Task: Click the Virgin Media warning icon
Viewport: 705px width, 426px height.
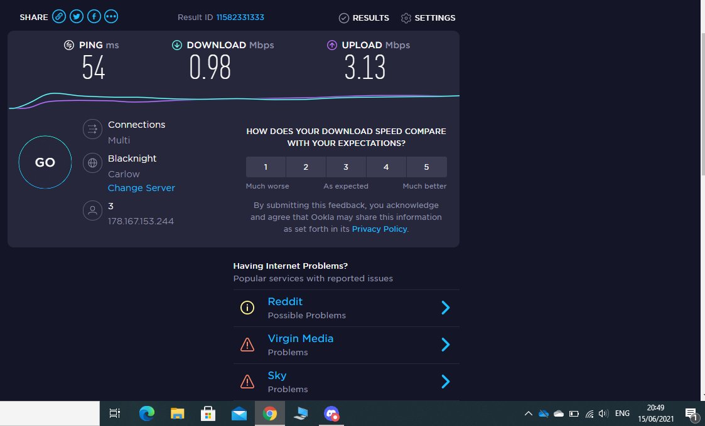Action: [x=247, y=345]
